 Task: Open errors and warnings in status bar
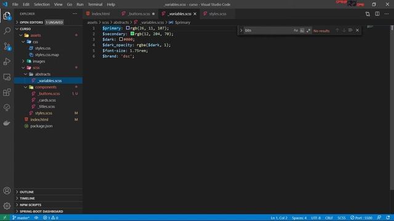[50, 218]
